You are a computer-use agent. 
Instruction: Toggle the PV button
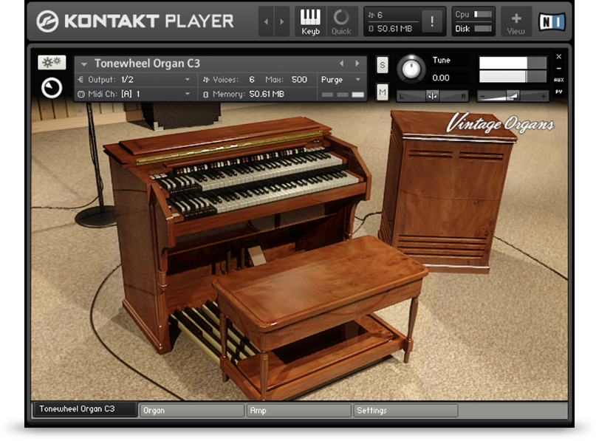(559, 92)
